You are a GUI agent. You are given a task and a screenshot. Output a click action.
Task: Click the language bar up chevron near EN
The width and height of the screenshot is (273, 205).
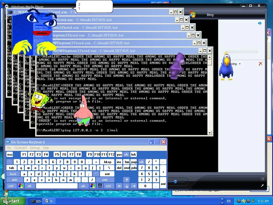(x=222, y=199)
